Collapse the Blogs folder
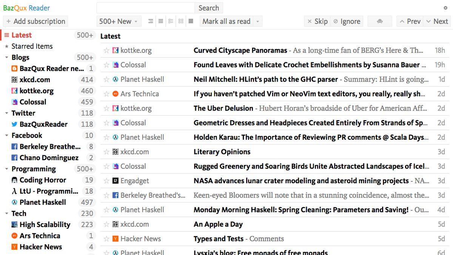Viewport: 453px width, 255px height. coord(6,57)
